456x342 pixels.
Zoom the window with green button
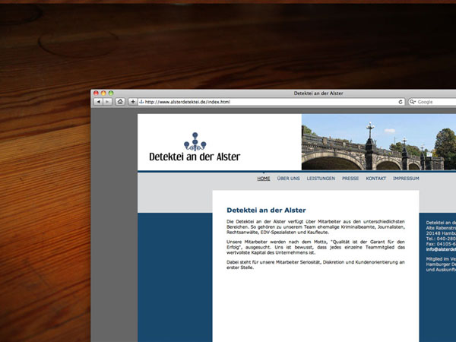[111, 93]
